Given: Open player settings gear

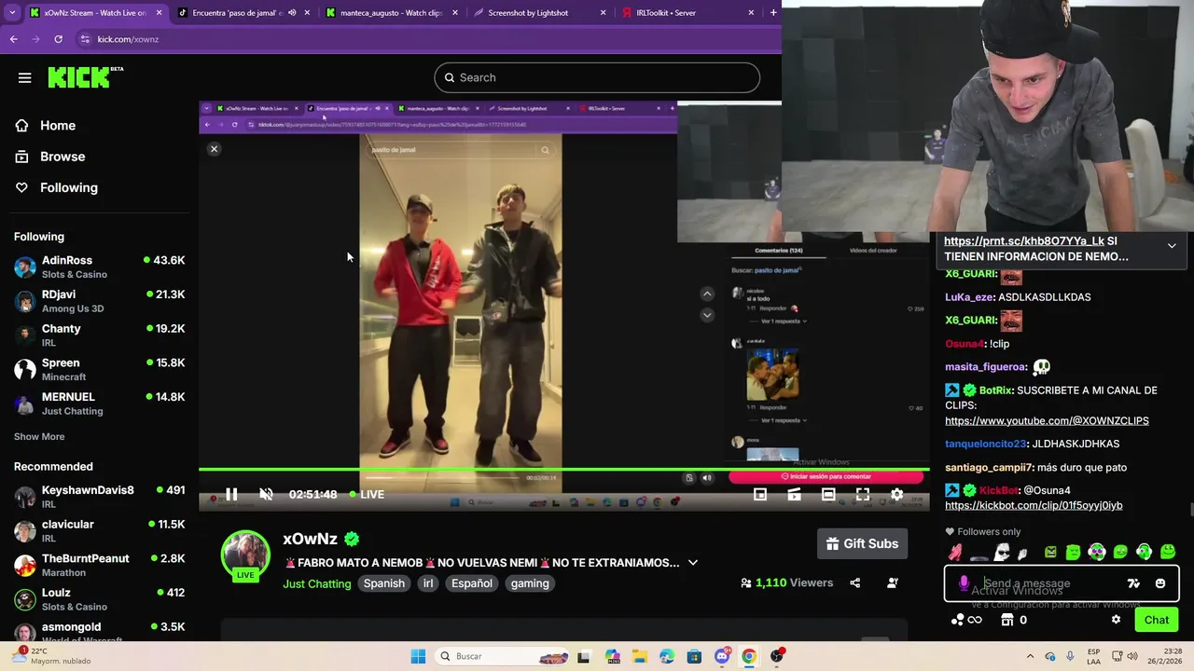Looking at the screenshot, I should pyautogui.click(x=896, y=494).
